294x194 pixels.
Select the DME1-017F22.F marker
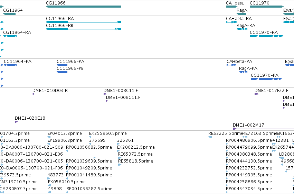point(256,94)
